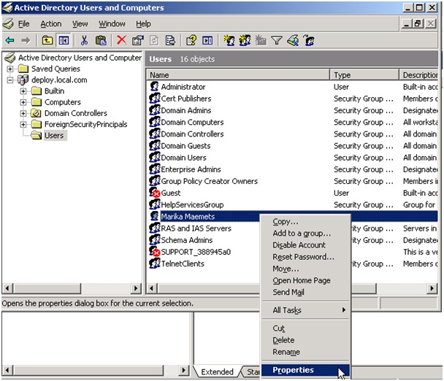Image resolution: width=444 pixels, height=381 pixels.
Task: Sort by the Type column header
Action: click(x=364, y=75)
